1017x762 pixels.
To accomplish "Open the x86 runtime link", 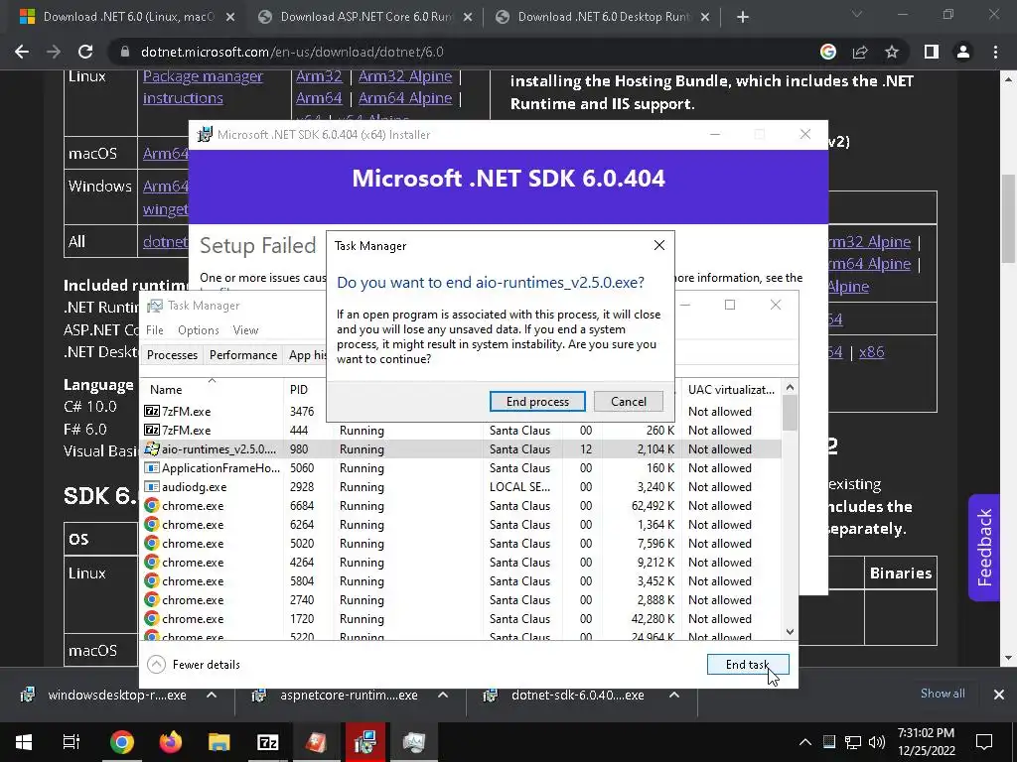I will 871,352.
